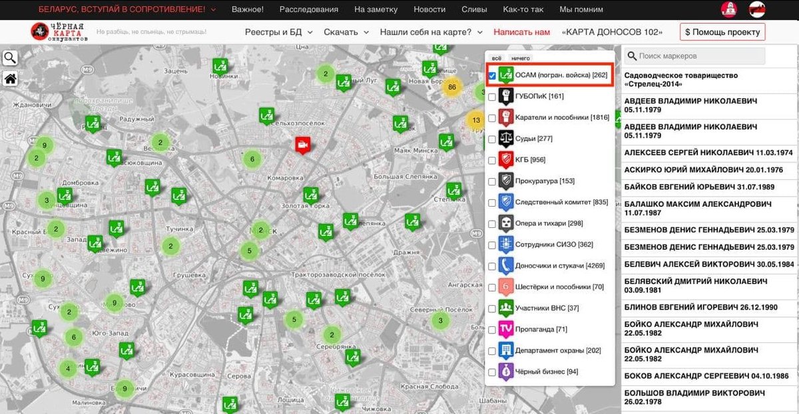Open the Мы помним menu item
Screen dimensions: 799x414
click(581, 9)
